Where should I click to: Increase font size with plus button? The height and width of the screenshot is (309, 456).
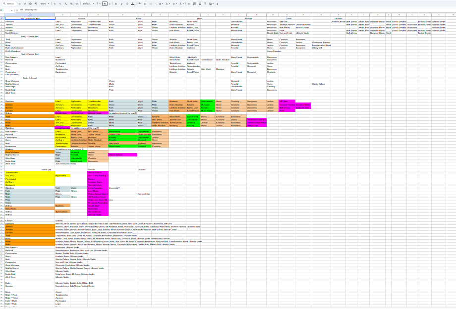click(x=110, y=4)
